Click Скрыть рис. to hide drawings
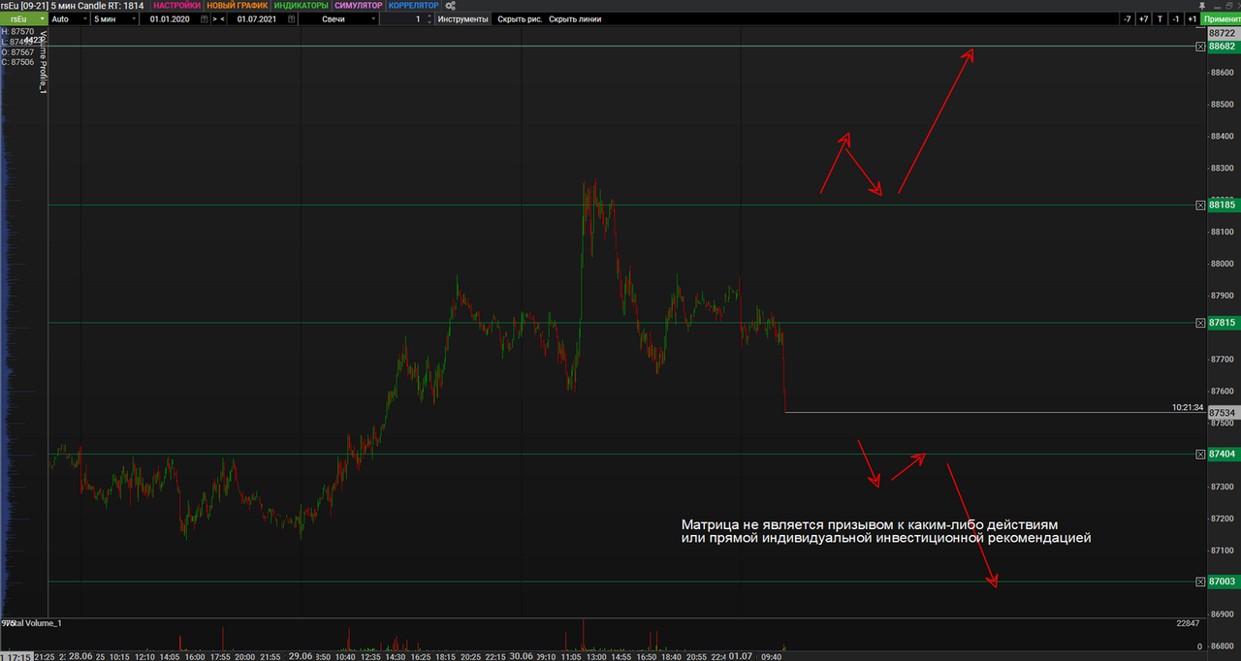Image resolution: width=1241 pixels, height=661 pixels. (520, 18)
